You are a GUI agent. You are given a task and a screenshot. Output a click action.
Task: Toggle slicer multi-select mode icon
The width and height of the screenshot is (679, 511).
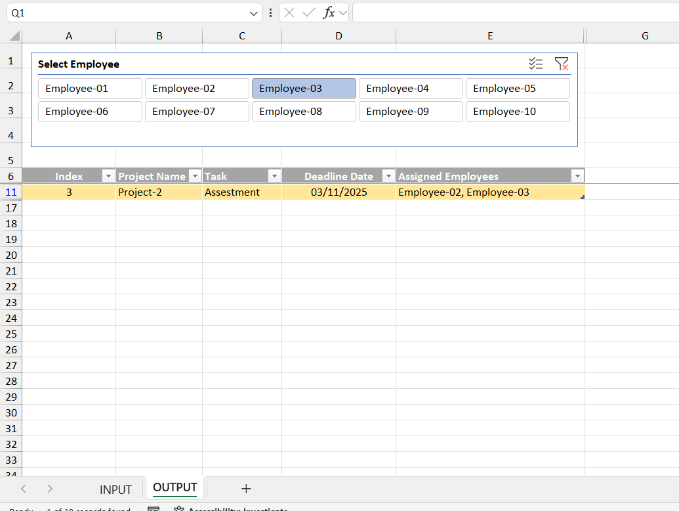(536, 64)
